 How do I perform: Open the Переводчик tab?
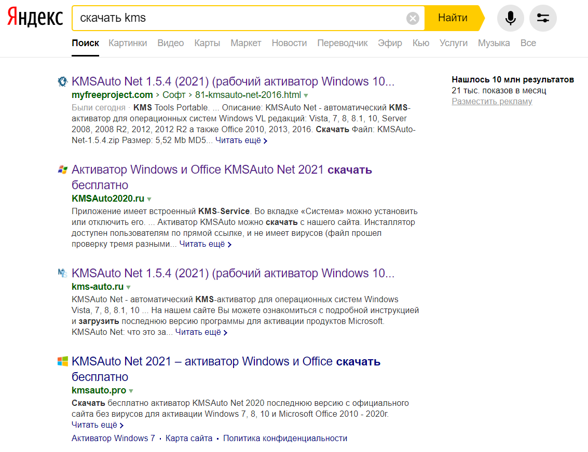[x=343, y=44]
